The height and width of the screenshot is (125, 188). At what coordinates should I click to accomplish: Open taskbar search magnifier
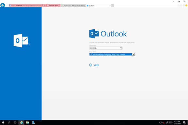[9, 122]
